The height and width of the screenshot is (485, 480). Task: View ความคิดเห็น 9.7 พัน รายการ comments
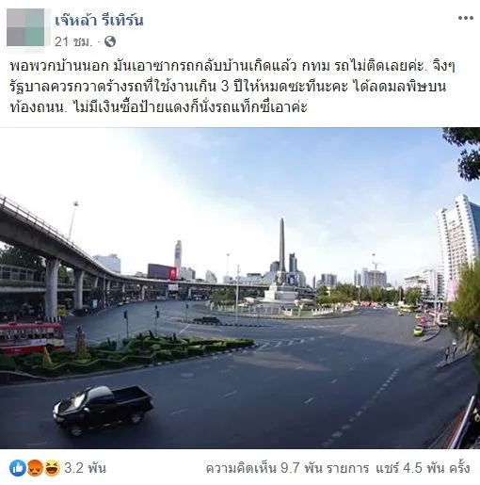(287, 468)
